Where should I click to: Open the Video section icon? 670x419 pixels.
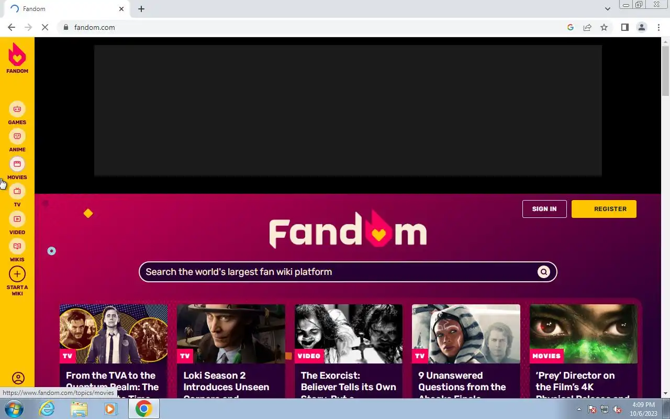coord(17,219)
